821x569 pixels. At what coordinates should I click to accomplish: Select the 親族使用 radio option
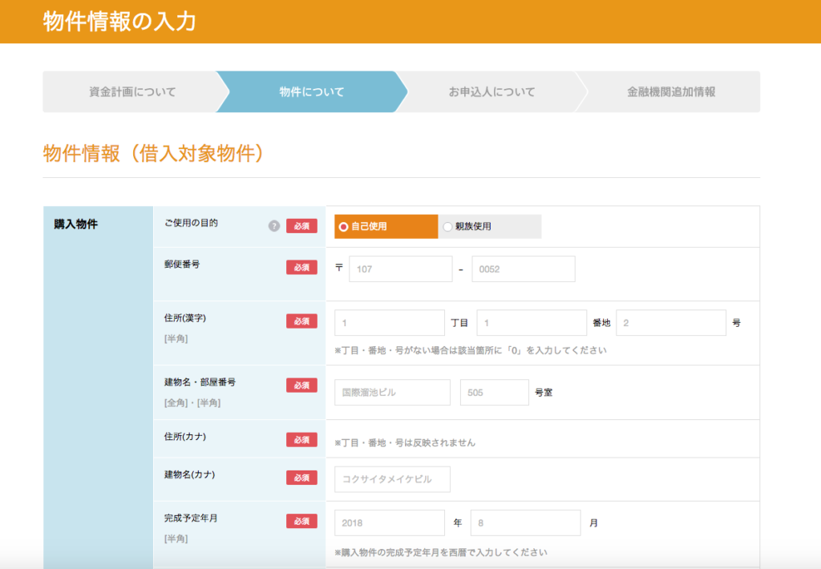pyautogui.click(x=447, y=226)
